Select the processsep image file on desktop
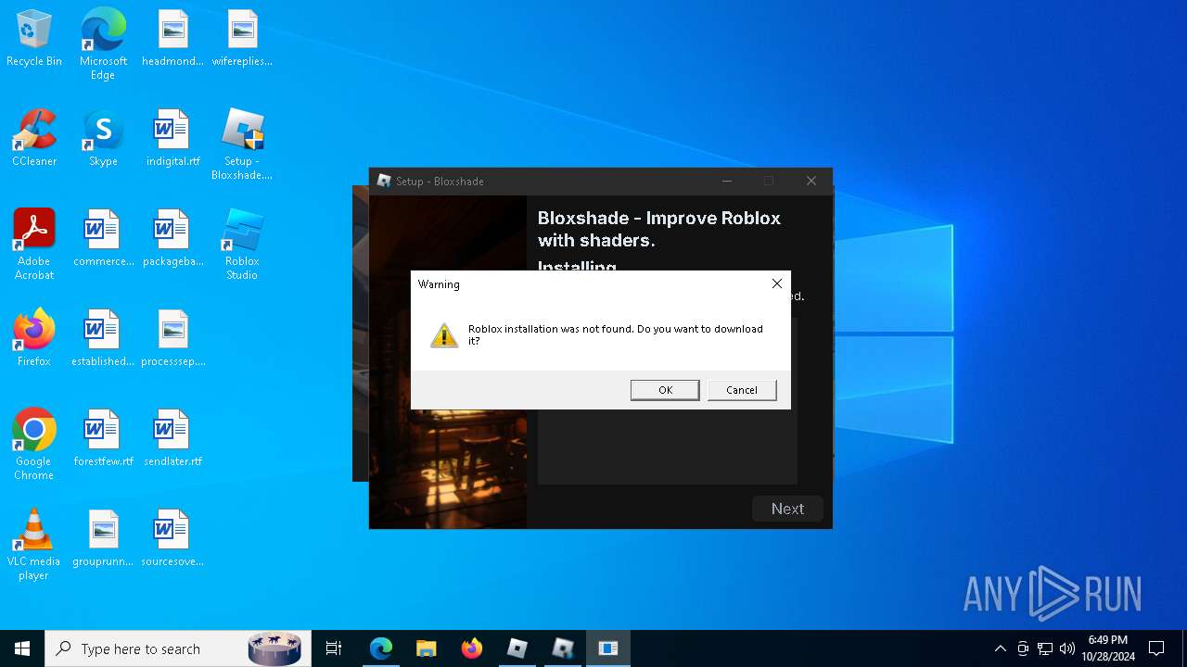The image size is (1187, 667). pyautogui.click(x=172, y=339)
